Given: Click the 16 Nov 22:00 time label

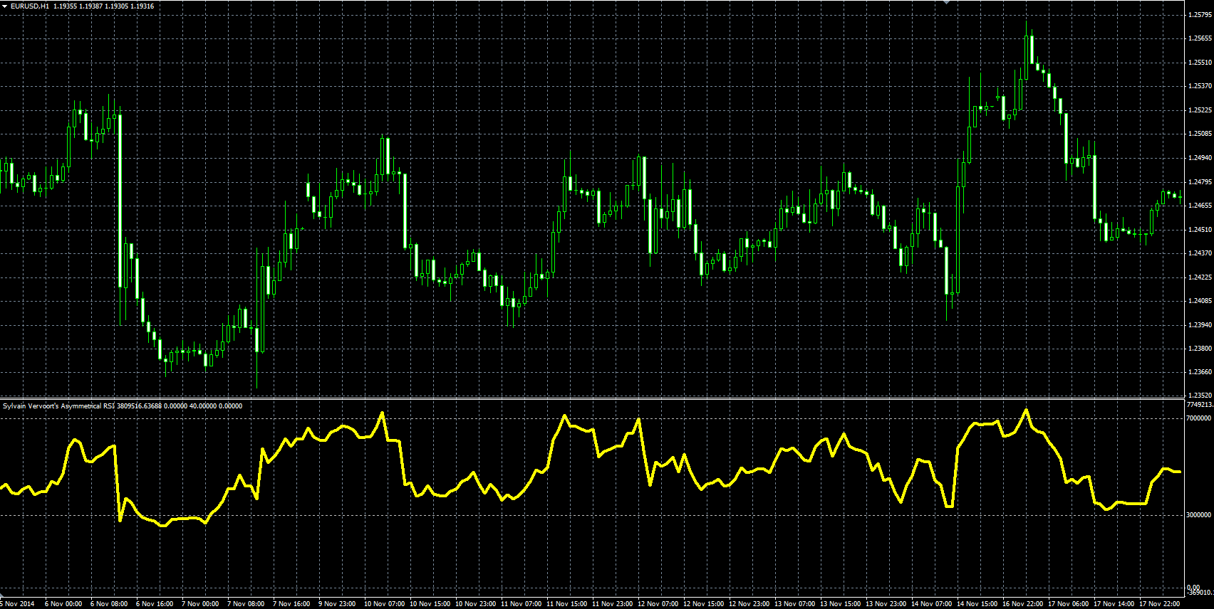Looking at the screenshot, I should [x=1023, y=604].
